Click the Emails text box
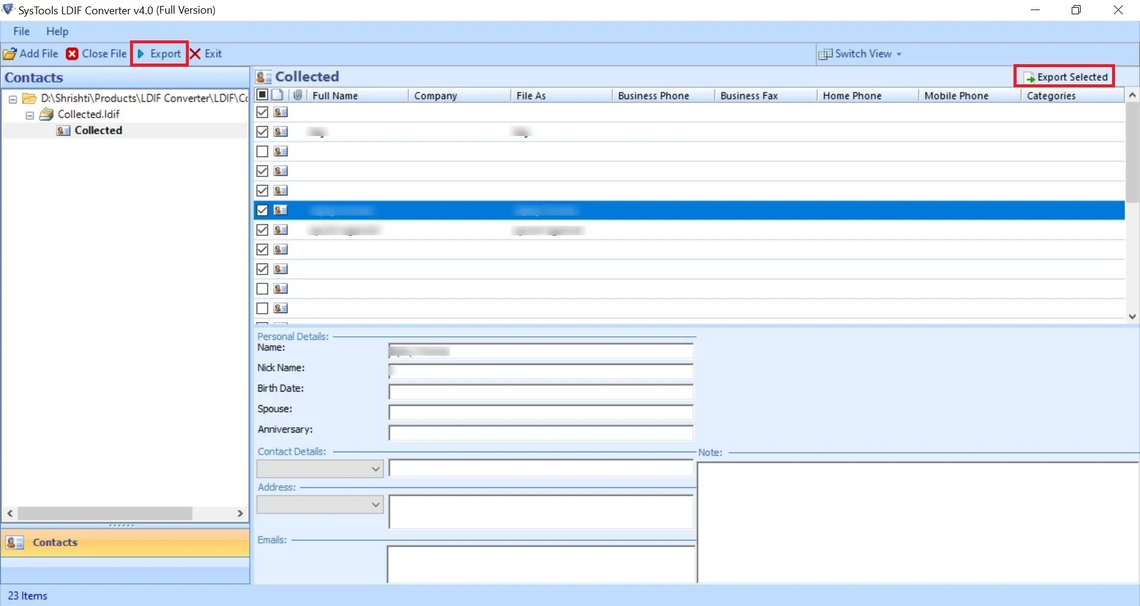The width and height of the screenshot is (1140, 606). [540, 564]
